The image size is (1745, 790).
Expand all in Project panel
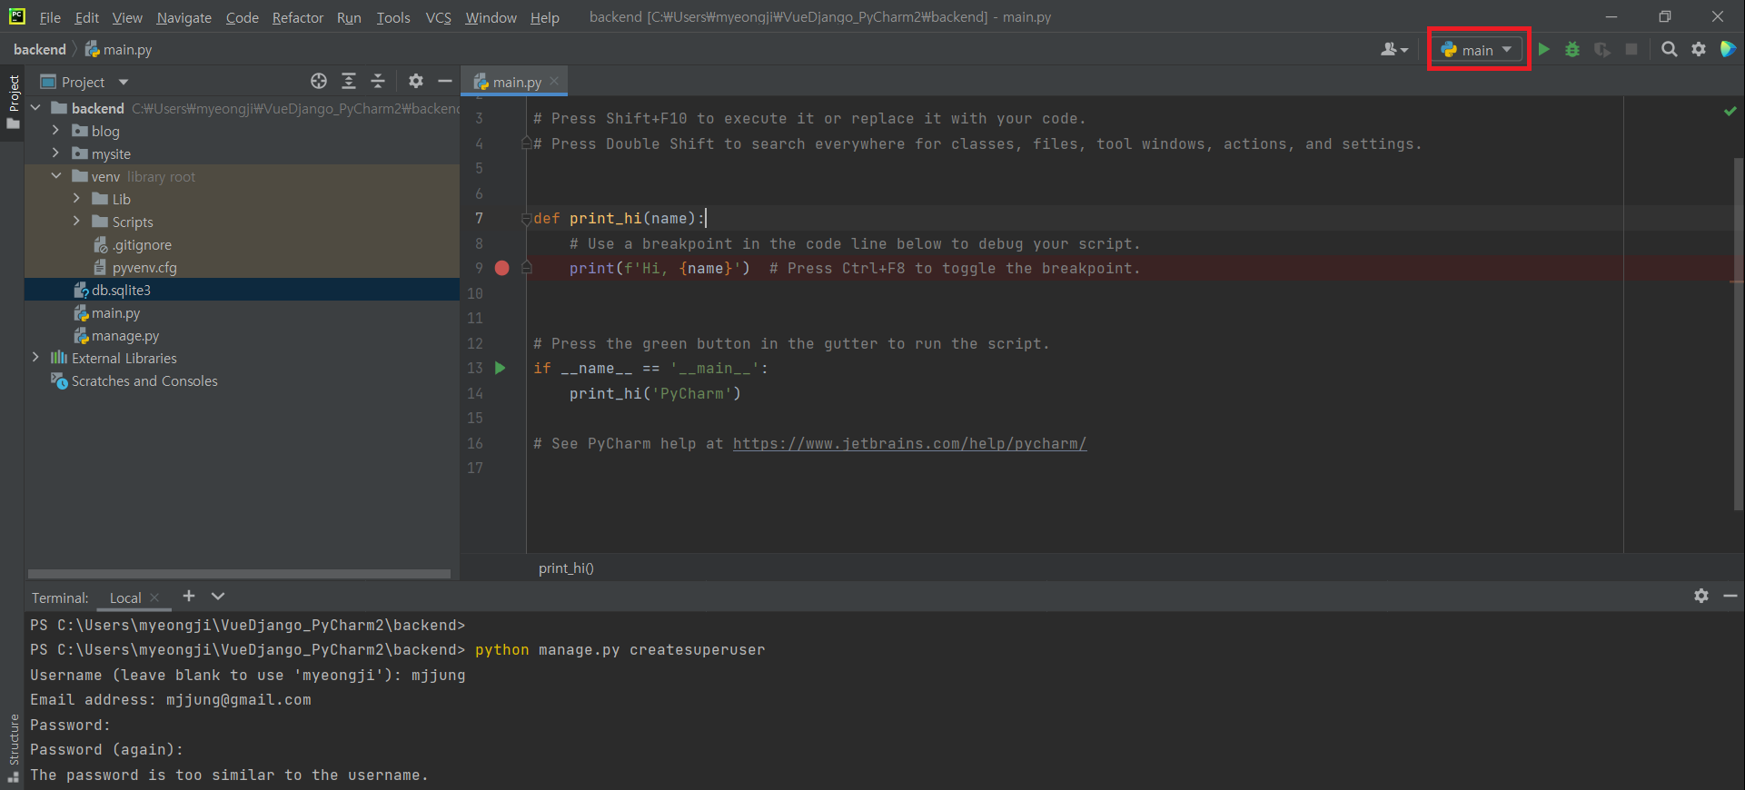(x=349, y=82)
